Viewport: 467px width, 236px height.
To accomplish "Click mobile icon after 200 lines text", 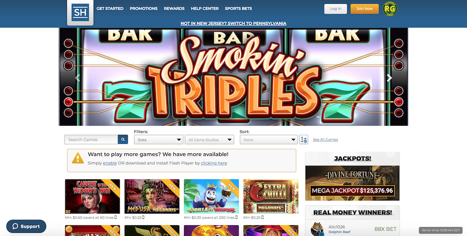I will pyautogui.click(x=236, y=217).
